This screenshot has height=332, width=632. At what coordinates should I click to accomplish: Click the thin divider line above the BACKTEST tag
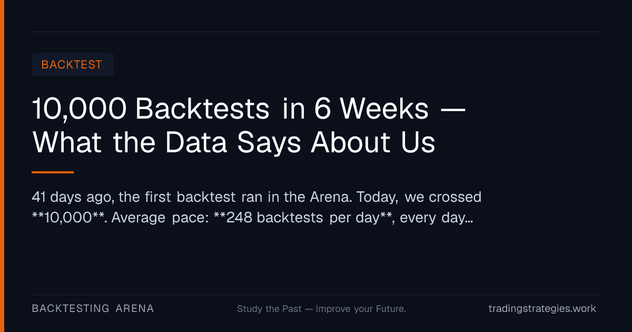click(316, 32)
